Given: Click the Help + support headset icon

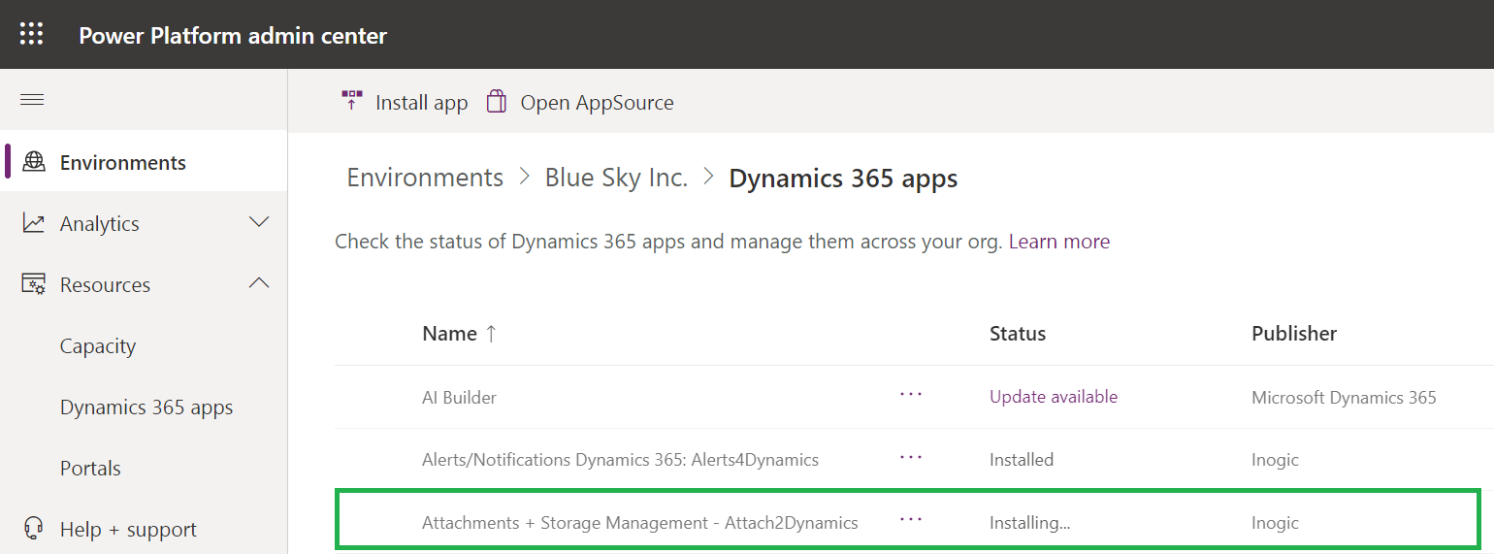Looking at the screenshot, I should click(34, 529).
